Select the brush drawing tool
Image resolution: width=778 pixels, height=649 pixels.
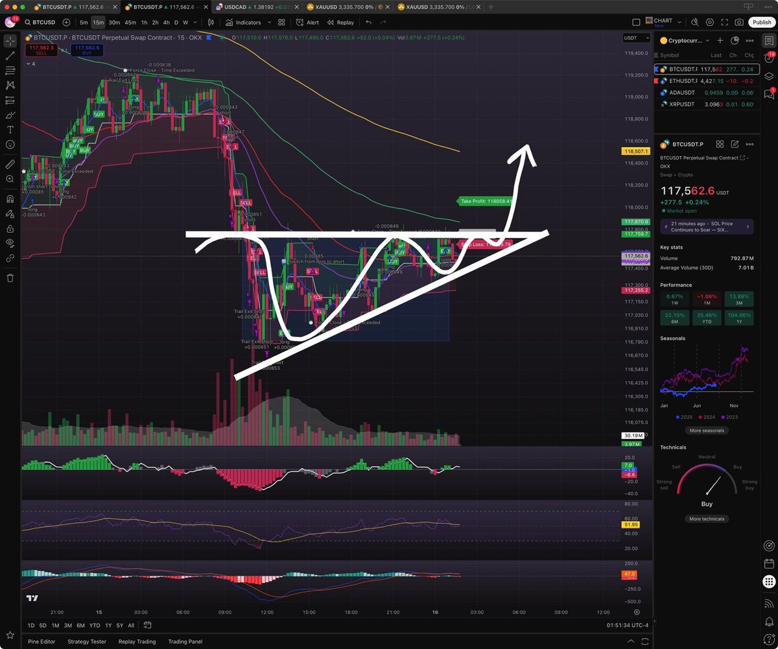(10, 115)
